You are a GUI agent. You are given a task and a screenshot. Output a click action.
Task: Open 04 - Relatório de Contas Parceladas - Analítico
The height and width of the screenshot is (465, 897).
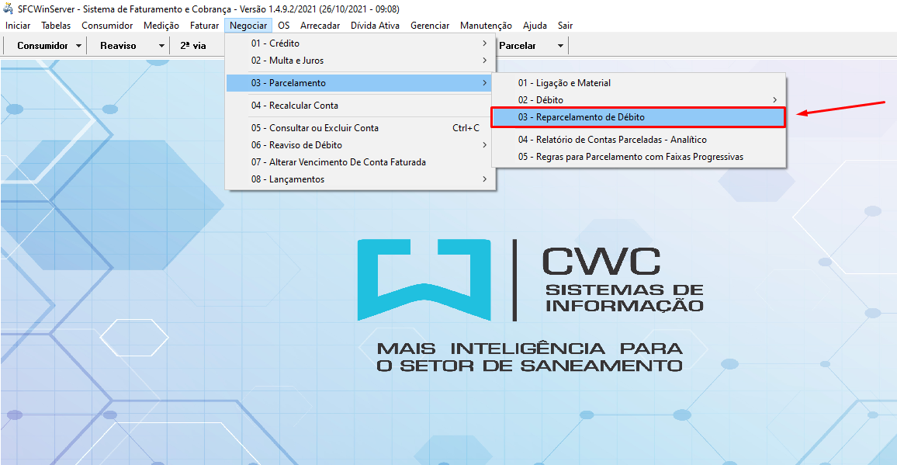point(612,140)
